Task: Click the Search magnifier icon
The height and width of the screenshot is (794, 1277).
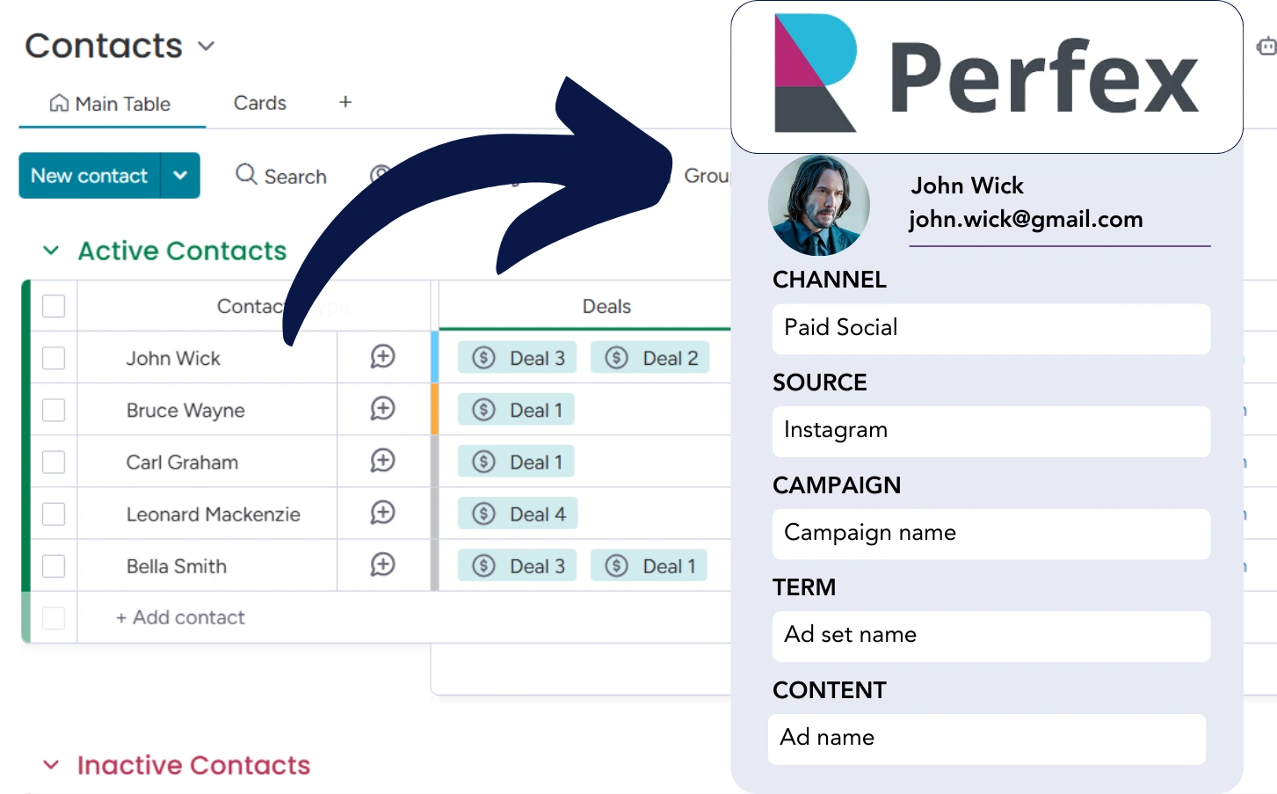Action: tap(246, 174)
